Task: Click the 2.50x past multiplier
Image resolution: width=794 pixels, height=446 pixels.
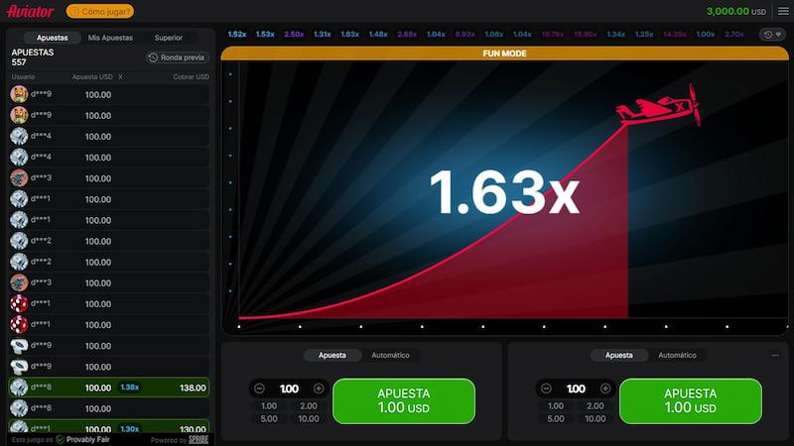Action: click(294, 35)
